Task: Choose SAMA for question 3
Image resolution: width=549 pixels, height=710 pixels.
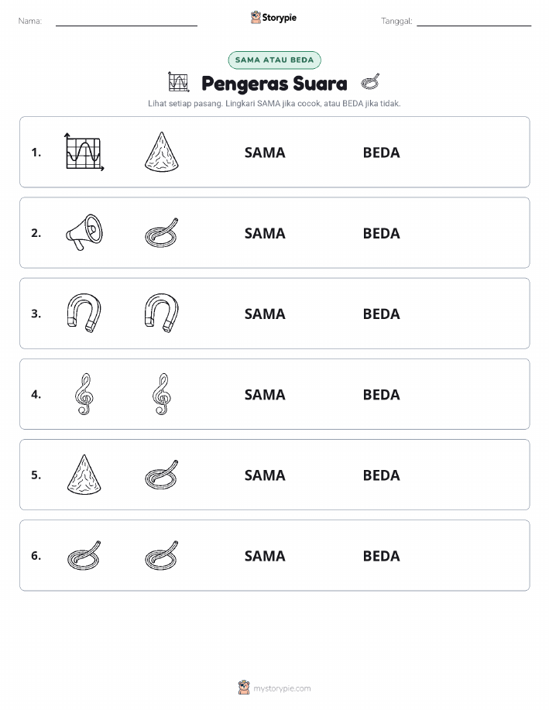Action: coord(265,314)
